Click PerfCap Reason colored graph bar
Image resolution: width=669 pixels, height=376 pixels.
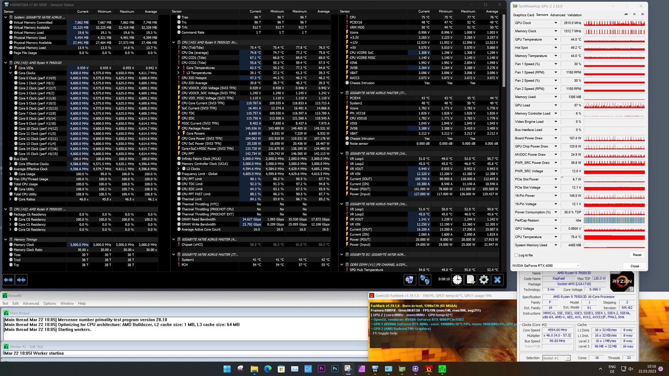(614, 220)
